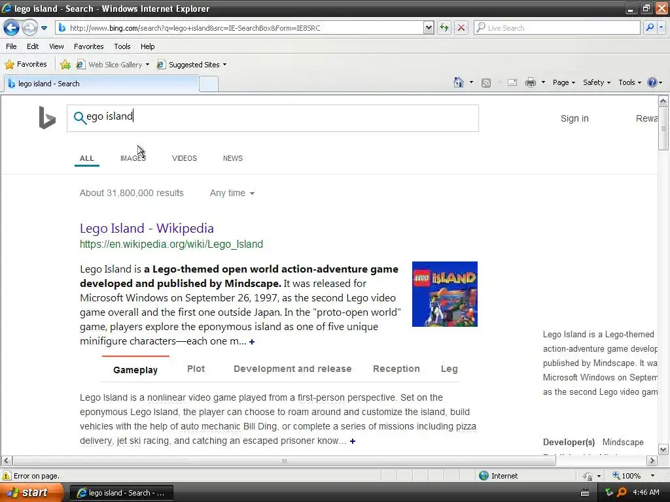
Task: Expand the address bar URL dropdown
Action: pos(429,28)
